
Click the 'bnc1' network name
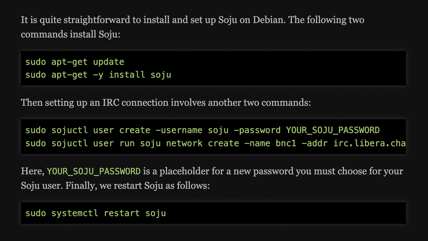point(286,143)
